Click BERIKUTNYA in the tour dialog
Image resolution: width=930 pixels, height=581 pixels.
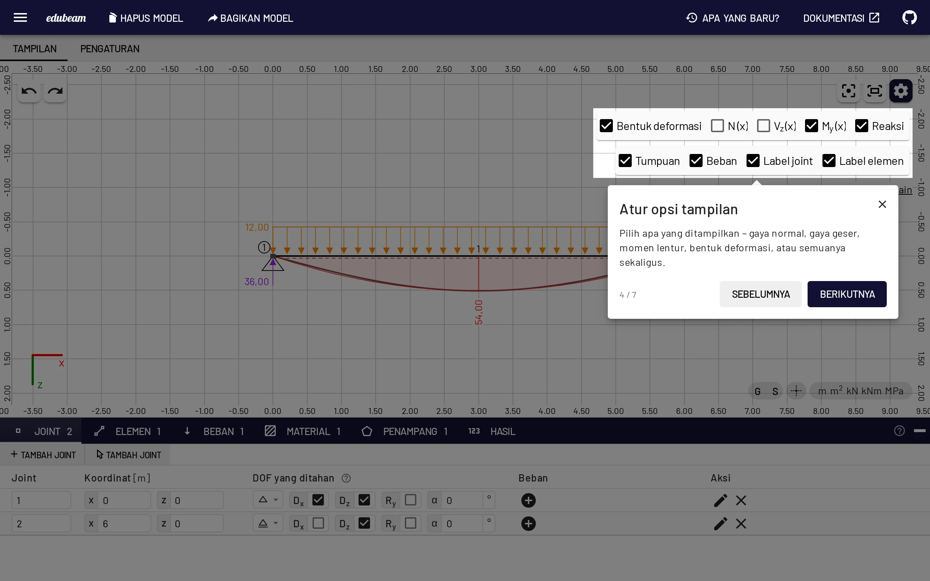tap(846, 294)
